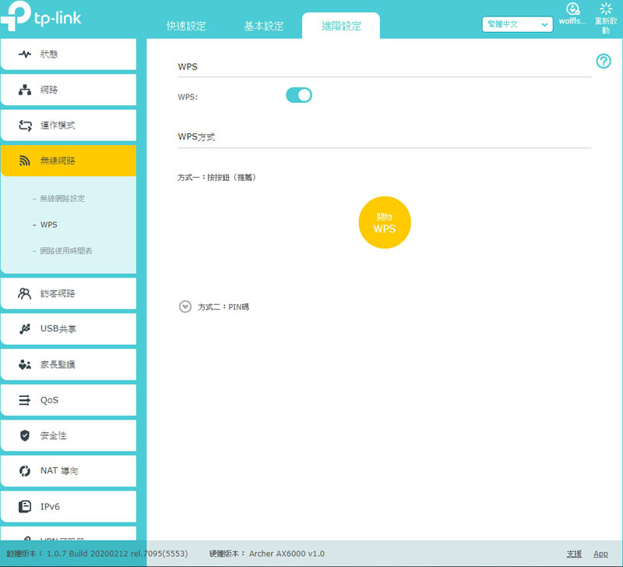Click the WPS方式 section heading
Screen dimensions: 623x567
(196, 137)
